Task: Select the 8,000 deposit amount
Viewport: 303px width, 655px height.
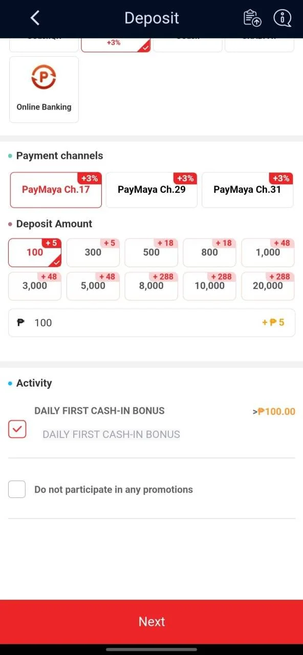Action: pos(151,286)
